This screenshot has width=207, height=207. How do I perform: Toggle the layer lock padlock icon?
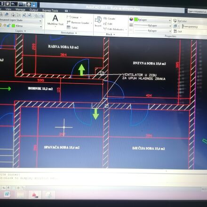pos(8,25)
